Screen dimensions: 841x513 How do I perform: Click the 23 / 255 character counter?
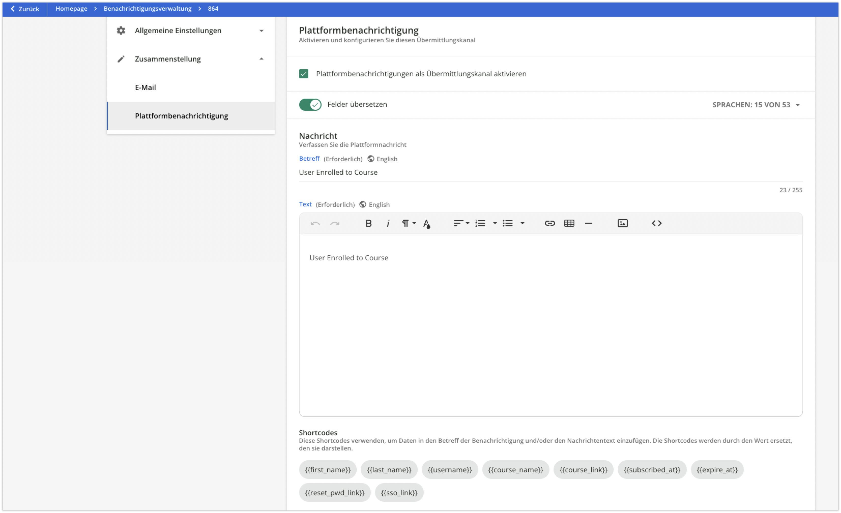click(790, 190)
